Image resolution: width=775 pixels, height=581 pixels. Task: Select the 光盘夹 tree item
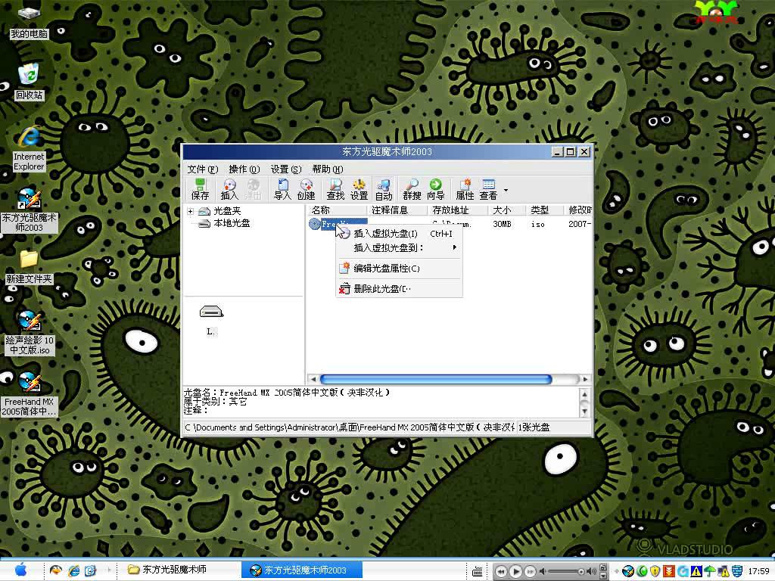tap(227, 211)
